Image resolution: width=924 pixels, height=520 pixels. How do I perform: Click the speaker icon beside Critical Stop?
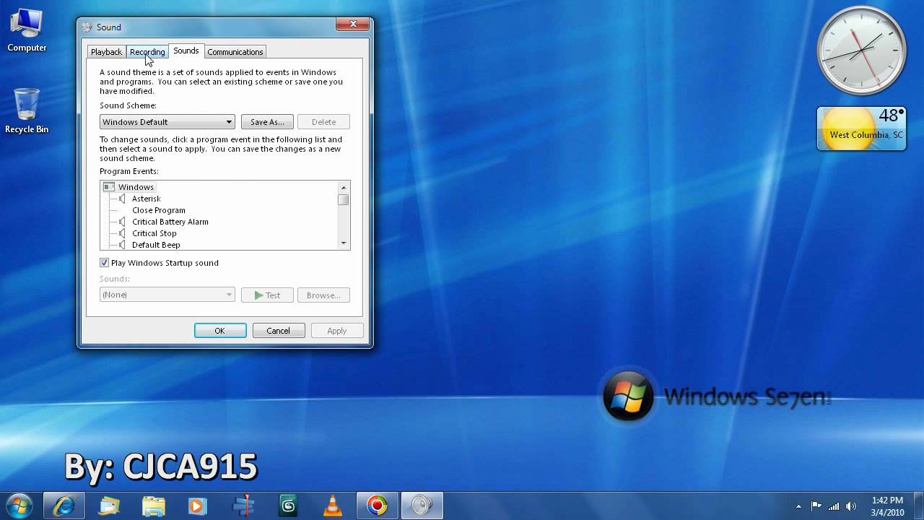123,233
